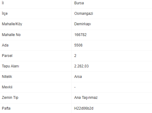
Task: Select the Demirkapı neighborhood value
Action: tap(83, 24)
